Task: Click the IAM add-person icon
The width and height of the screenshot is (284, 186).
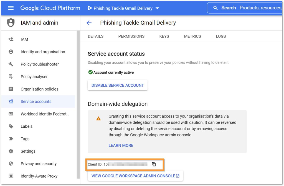Action: tap(11, 39)
